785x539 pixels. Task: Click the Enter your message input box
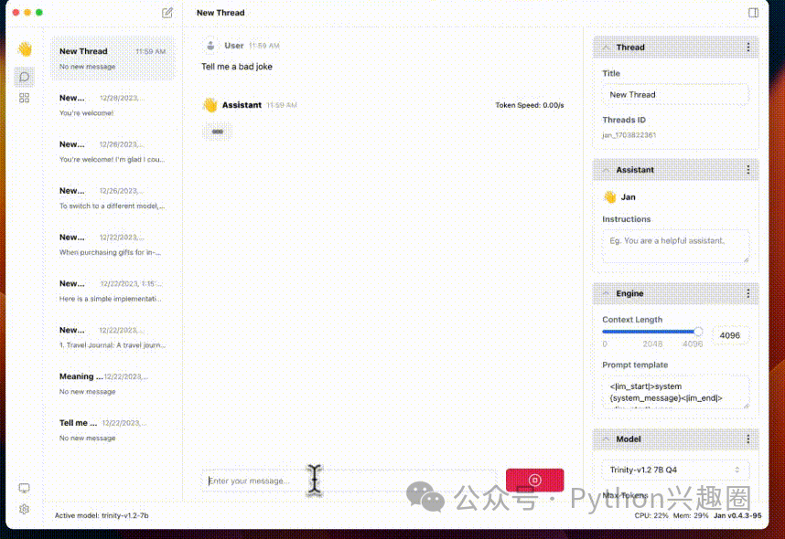(x=349, y=481)
